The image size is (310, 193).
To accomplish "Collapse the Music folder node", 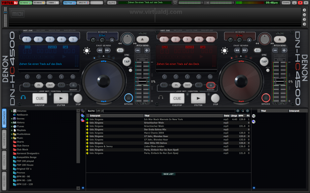I will tap(12, 138).
